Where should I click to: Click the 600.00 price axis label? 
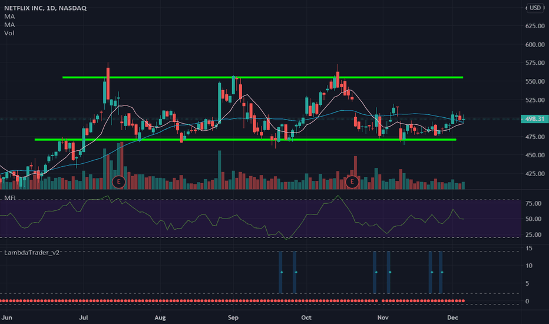pos(535,45)
